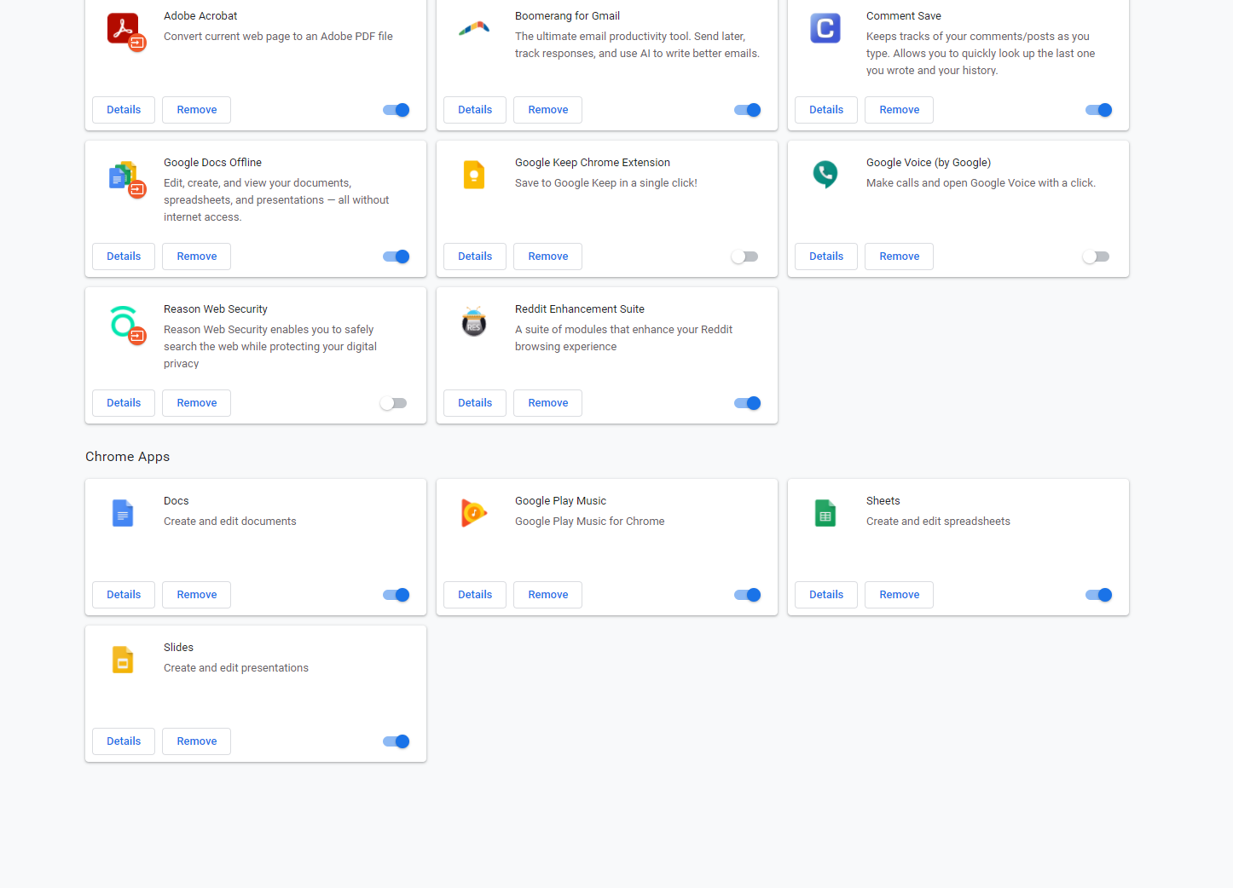Click the Google Voice phone icon
The width and height of the screenshot is (1233, 888).
825,174
